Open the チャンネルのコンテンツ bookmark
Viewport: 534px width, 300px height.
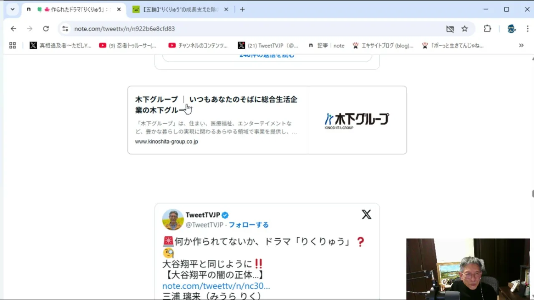(198, 45)
